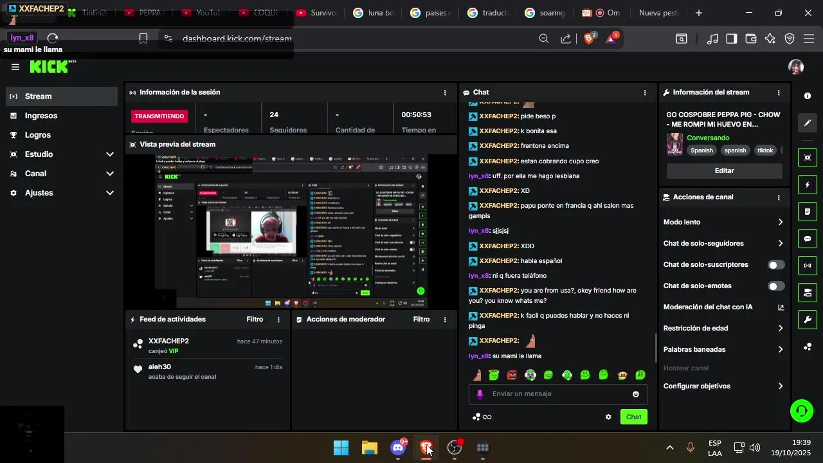Click the emoji picker in message box
Viewport: 823px width, 463px height.
[x=636, y=394]
